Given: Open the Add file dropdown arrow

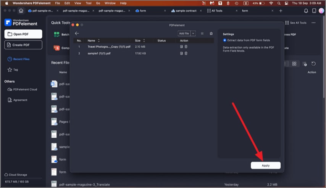Looking at the screenshot, I should [x=193, y=33].
